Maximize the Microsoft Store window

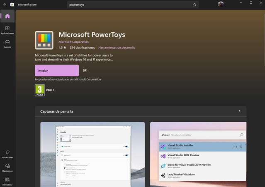(x=251, y=2)
